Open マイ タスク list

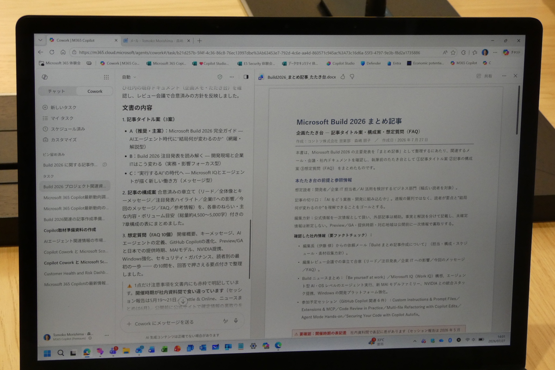pyautogui.click(x=62, y=118)
